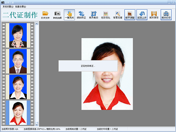Open the 系统设置 menu
This screenshot has width=176, height=132.
[x=8, y=7]
